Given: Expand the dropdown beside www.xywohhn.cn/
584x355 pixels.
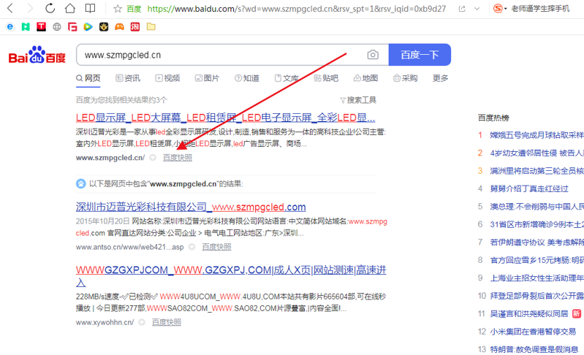Looking at the screenshot, I should click(x=142, y=322).
